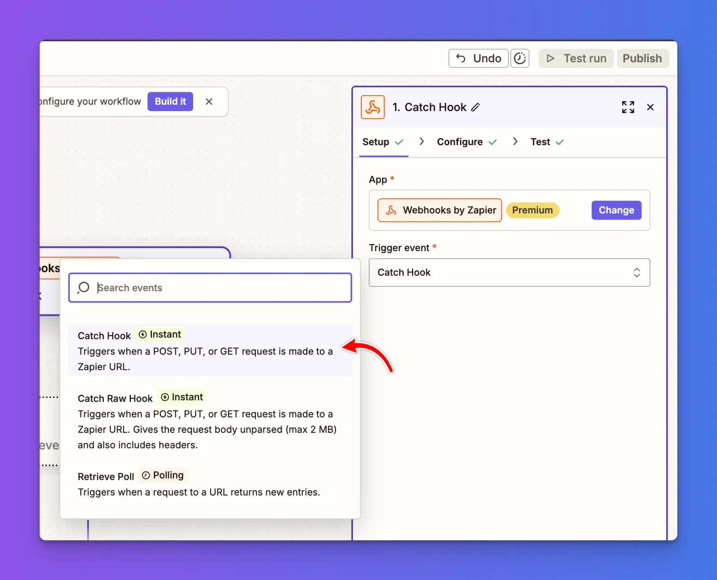Click the Build it button

click(x=170, y=101)
